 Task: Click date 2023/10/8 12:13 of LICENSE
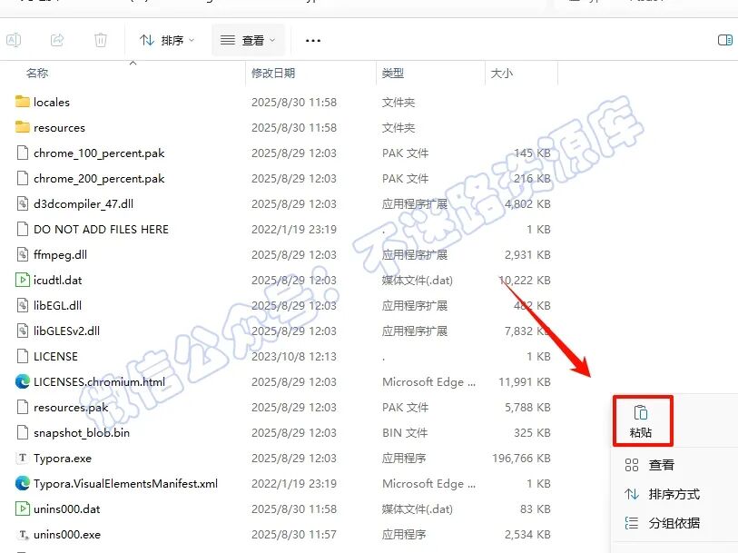[x=294, y=356]
